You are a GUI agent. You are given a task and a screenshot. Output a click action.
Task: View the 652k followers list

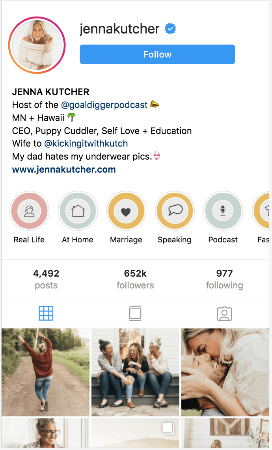135,279
